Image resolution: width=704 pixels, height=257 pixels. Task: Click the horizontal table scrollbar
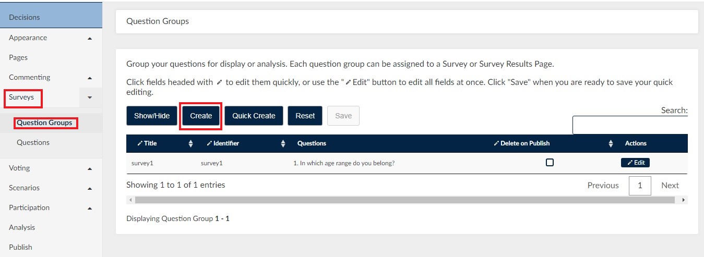[407, 200]
